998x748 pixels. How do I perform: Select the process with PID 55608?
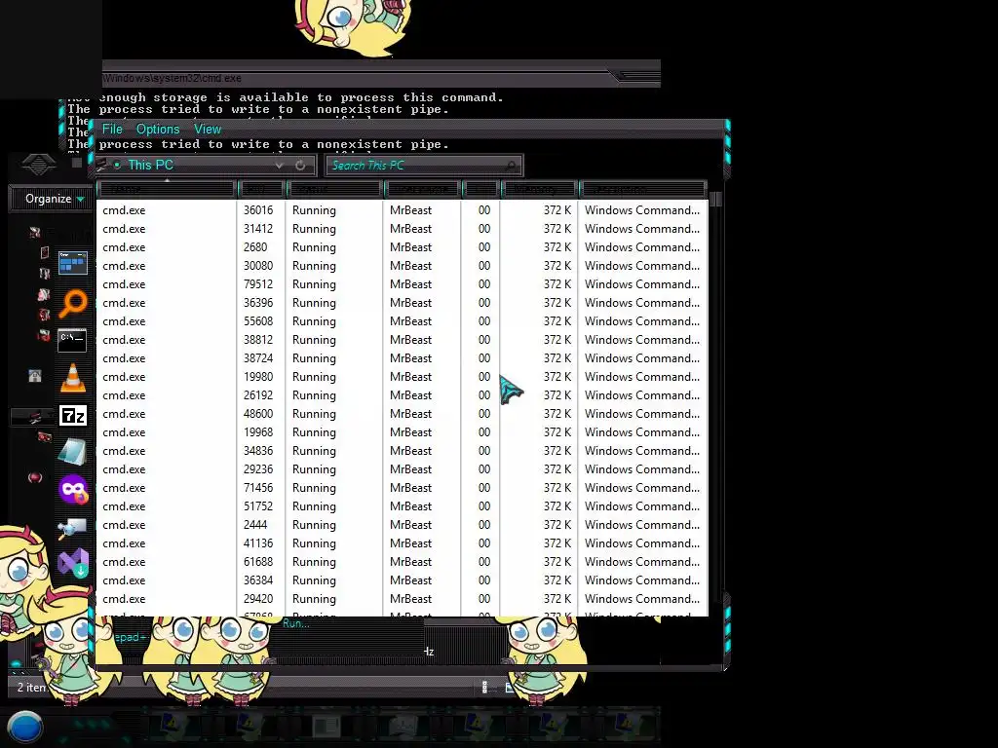click(x=403, y=321)
